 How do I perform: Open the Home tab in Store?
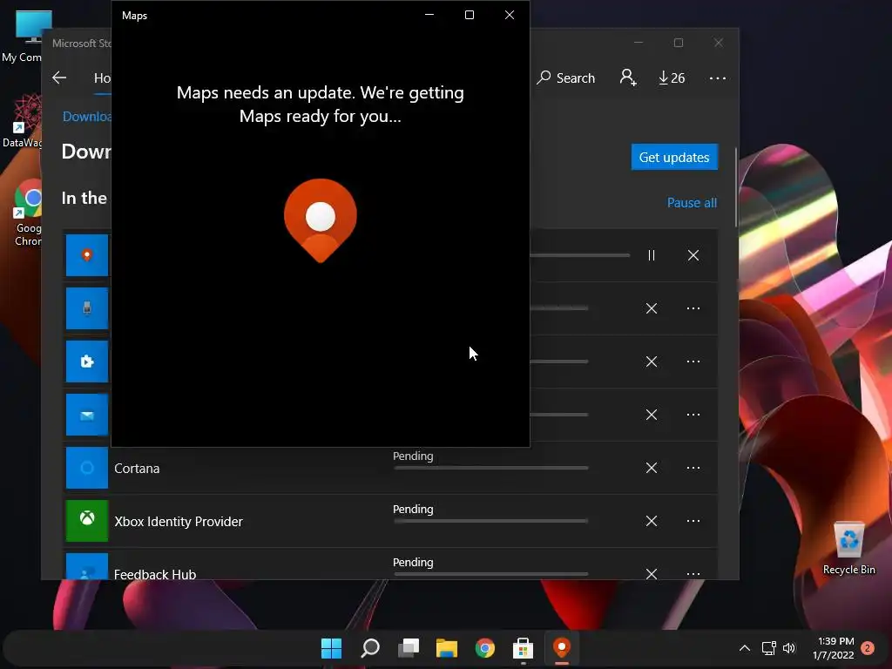[x=103, y=78]
